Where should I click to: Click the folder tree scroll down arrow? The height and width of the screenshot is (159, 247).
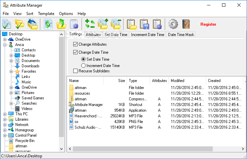click(62, 149)
